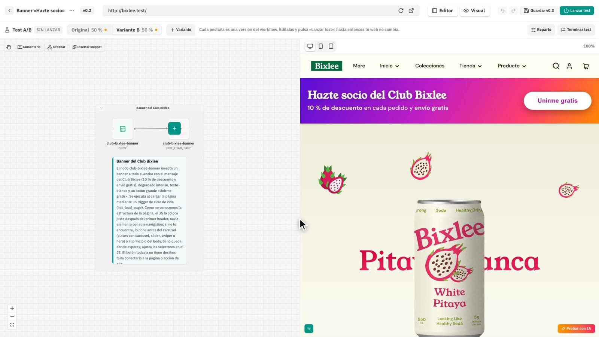
Task: Go back using the top-left arrow
Action: point(9,10)
